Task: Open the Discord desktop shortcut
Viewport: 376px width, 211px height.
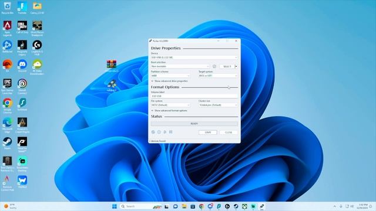Action: coord(22,66)
